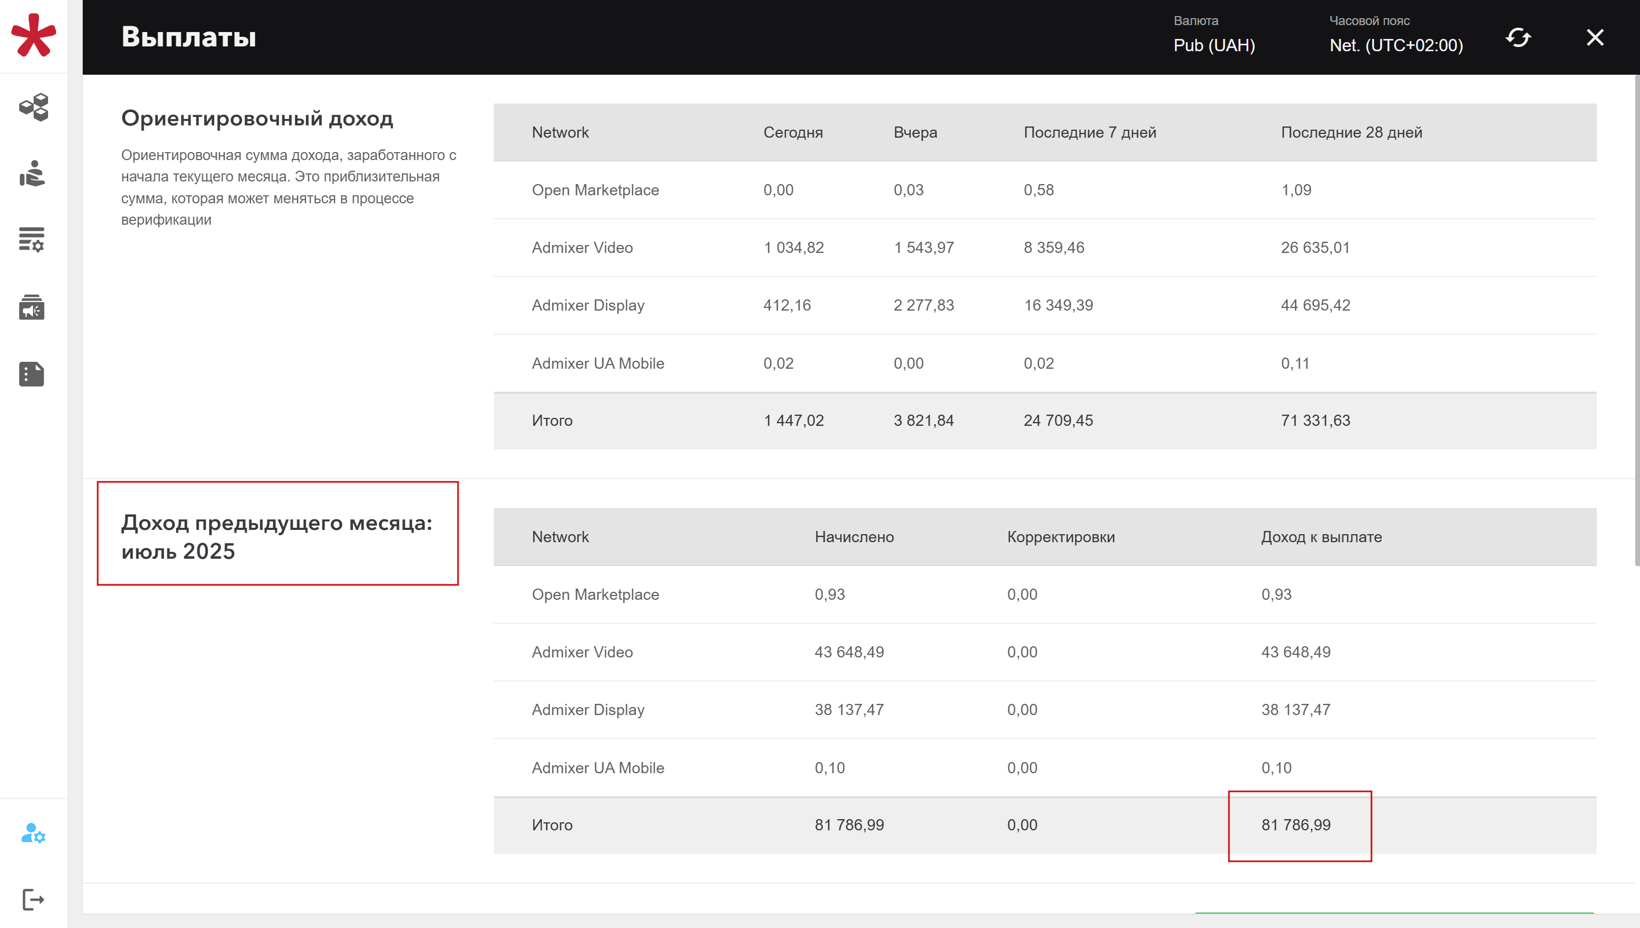The image size is (1640, 928).
Task: Click the Доход к выплате column header
Action: 1321,537
